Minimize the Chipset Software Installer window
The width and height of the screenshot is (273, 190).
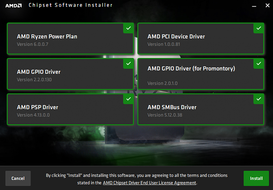point(254,6)
